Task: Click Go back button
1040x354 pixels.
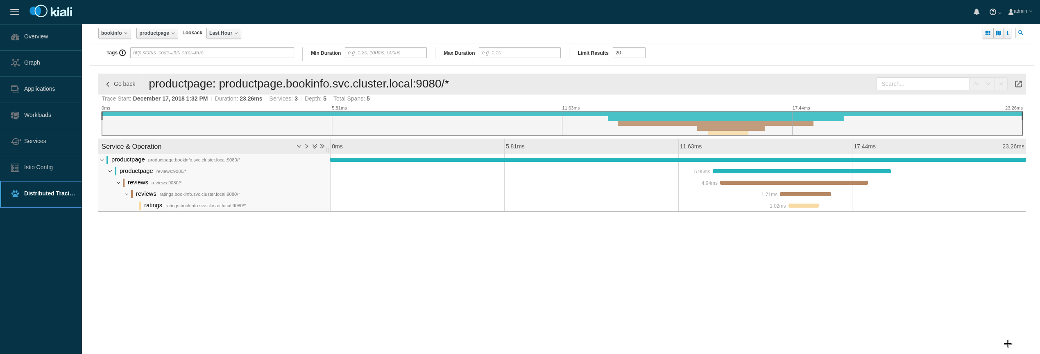Action: (120, 84)
